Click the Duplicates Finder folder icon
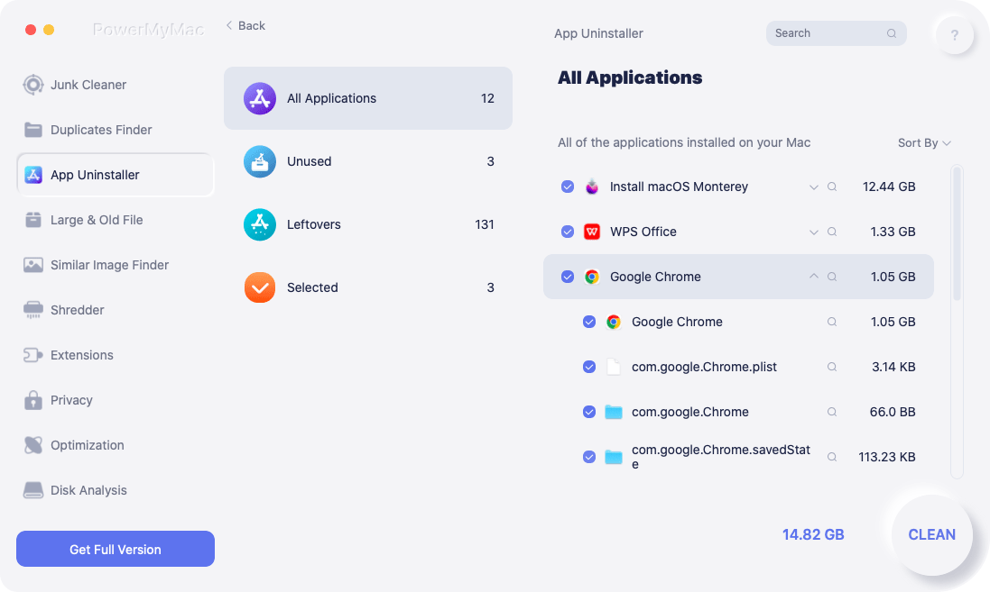This screenshot has height=592, width=990. click(32, 130)
